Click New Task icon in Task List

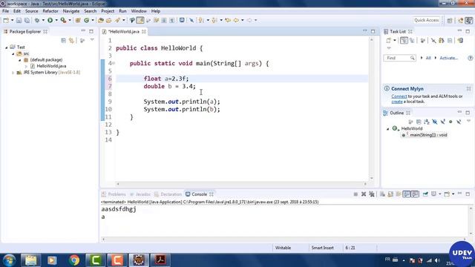point(388,41)
